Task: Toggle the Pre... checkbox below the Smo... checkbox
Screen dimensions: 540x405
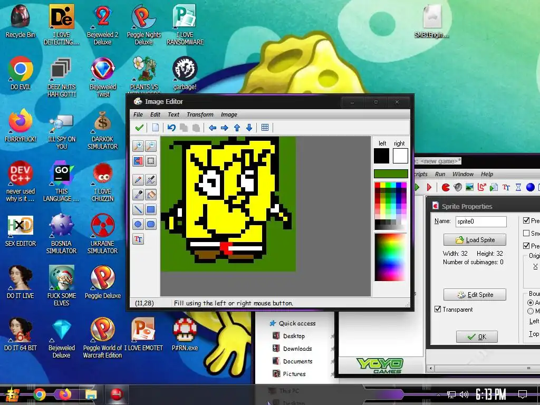Action: (x=526, y=246)
